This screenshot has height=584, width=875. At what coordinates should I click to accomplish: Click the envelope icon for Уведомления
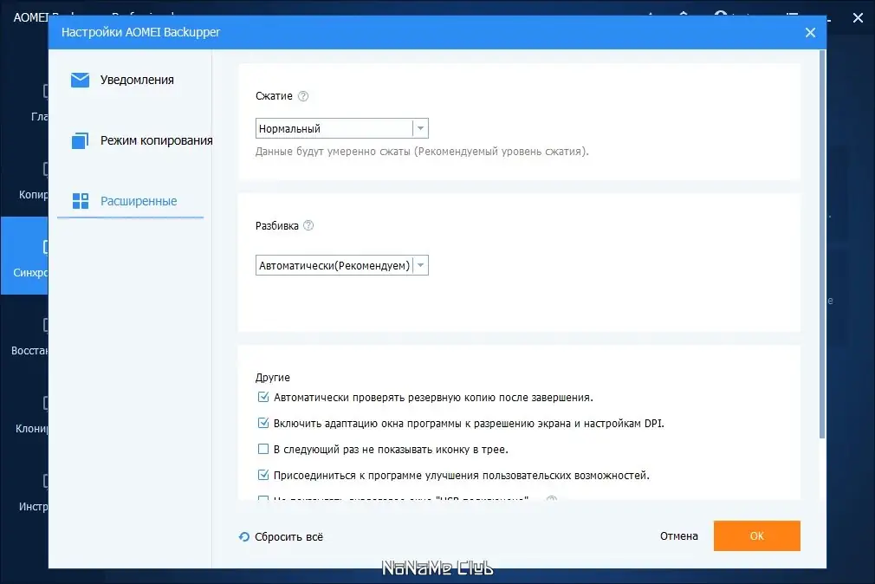[80, 80]
